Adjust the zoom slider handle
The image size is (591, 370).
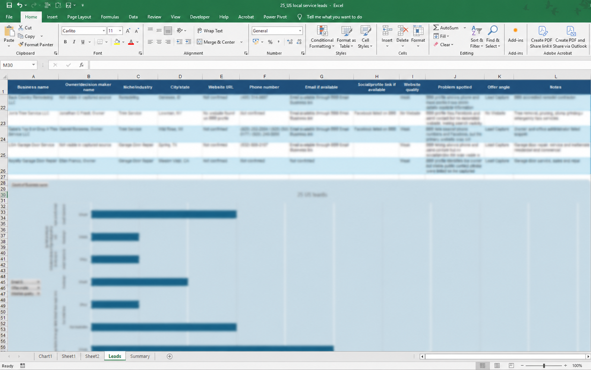pyautogui.click(x=544, y=366)
